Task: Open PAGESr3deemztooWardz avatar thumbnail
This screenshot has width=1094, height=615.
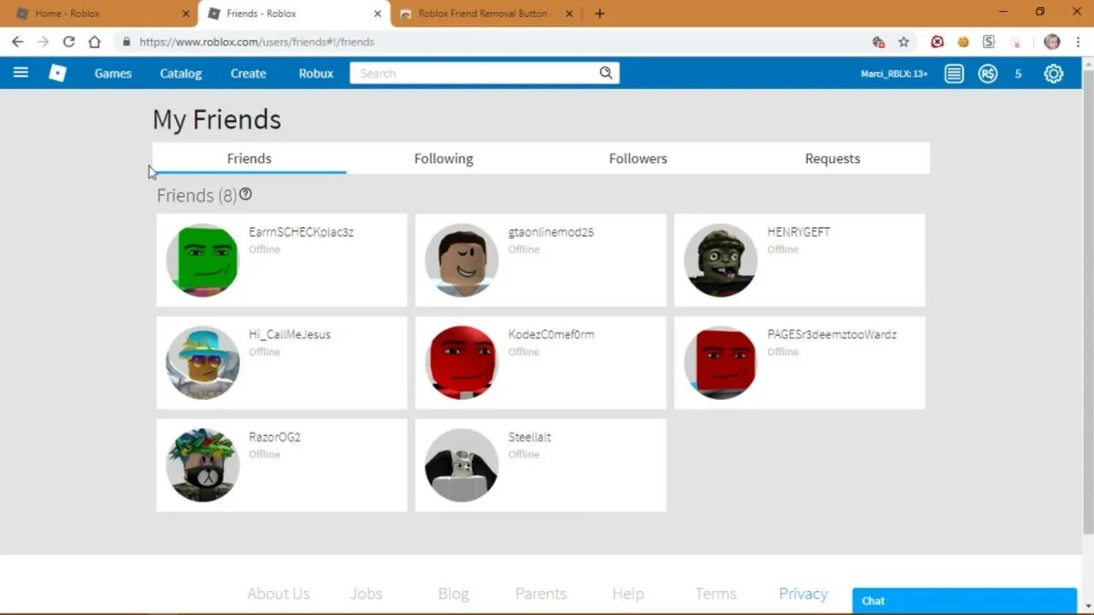Action: 721,363
